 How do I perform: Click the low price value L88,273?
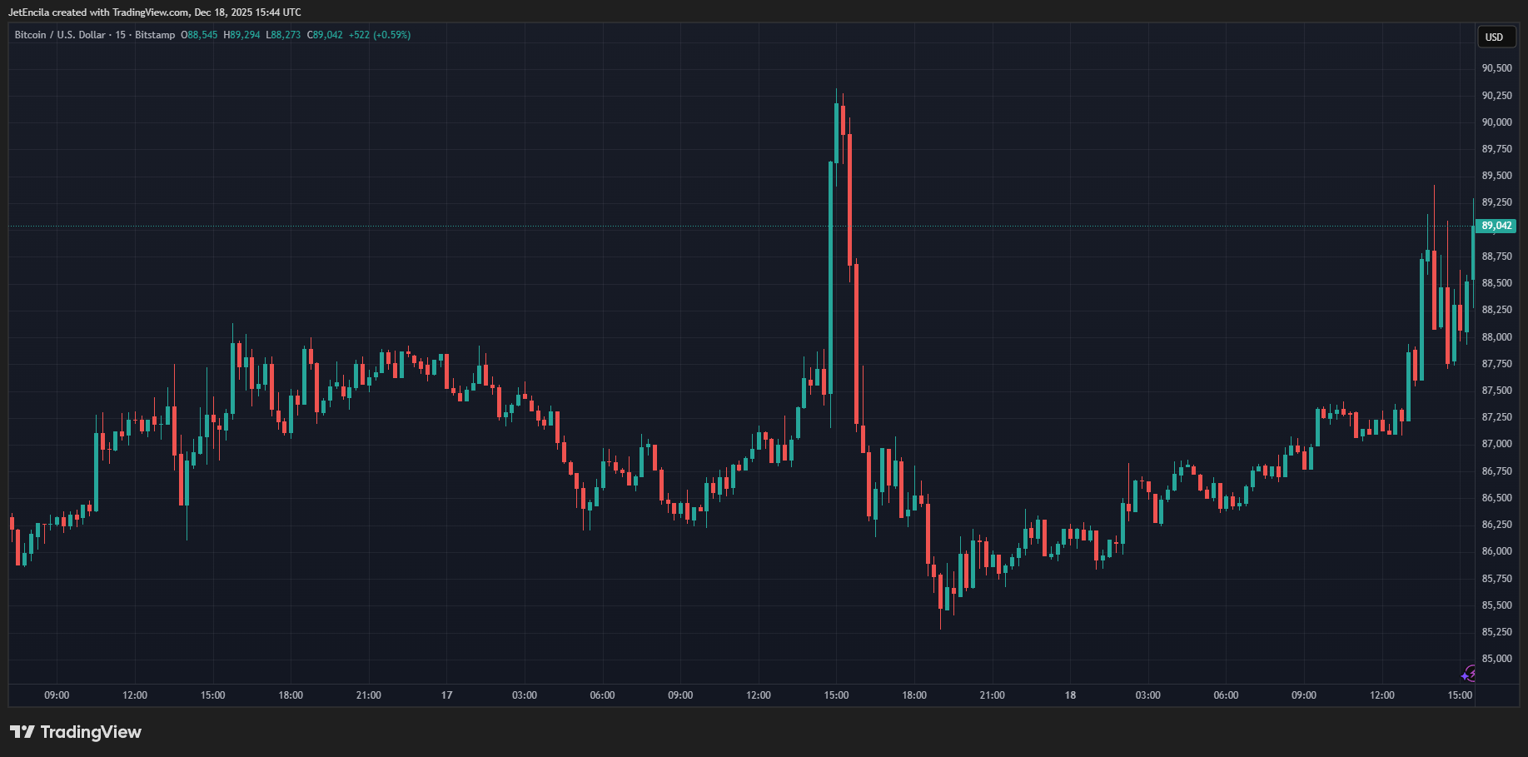pos(283,35)
